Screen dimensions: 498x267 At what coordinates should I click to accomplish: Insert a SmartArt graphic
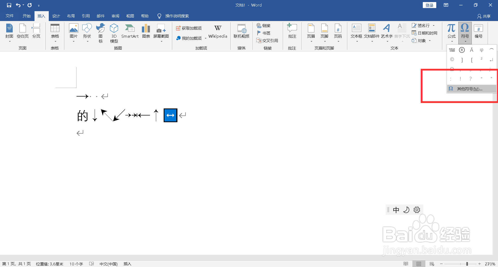tap(130, 31)
